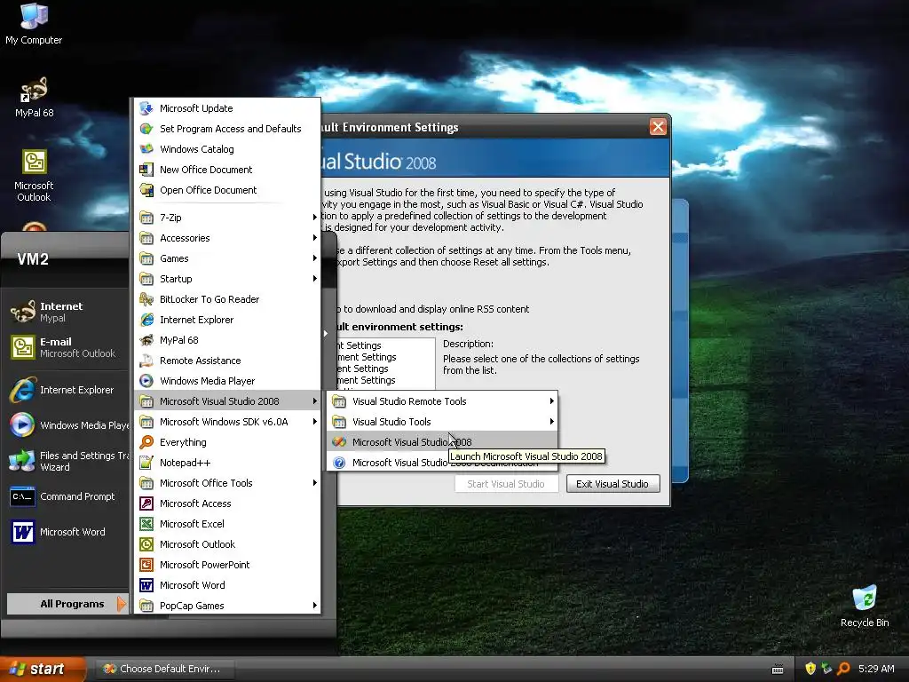Switch to Choose Default Environment taskbar button
This screenshot has width=909, height=682.
tap(164, 669)
